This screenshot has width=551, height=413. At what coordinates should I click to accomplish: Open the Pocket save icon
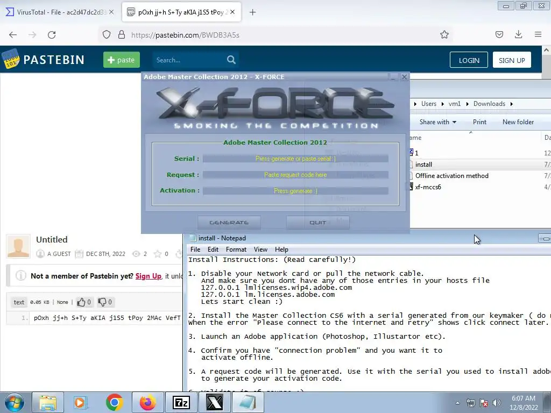pyautogui.click(x=499, y=34)
